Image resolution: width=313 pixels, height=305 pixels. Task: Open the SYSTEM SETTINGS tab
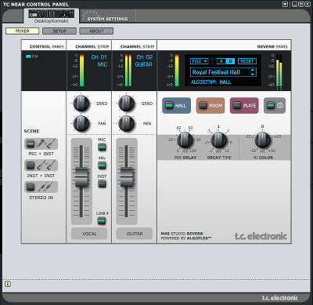pos(107,19)
